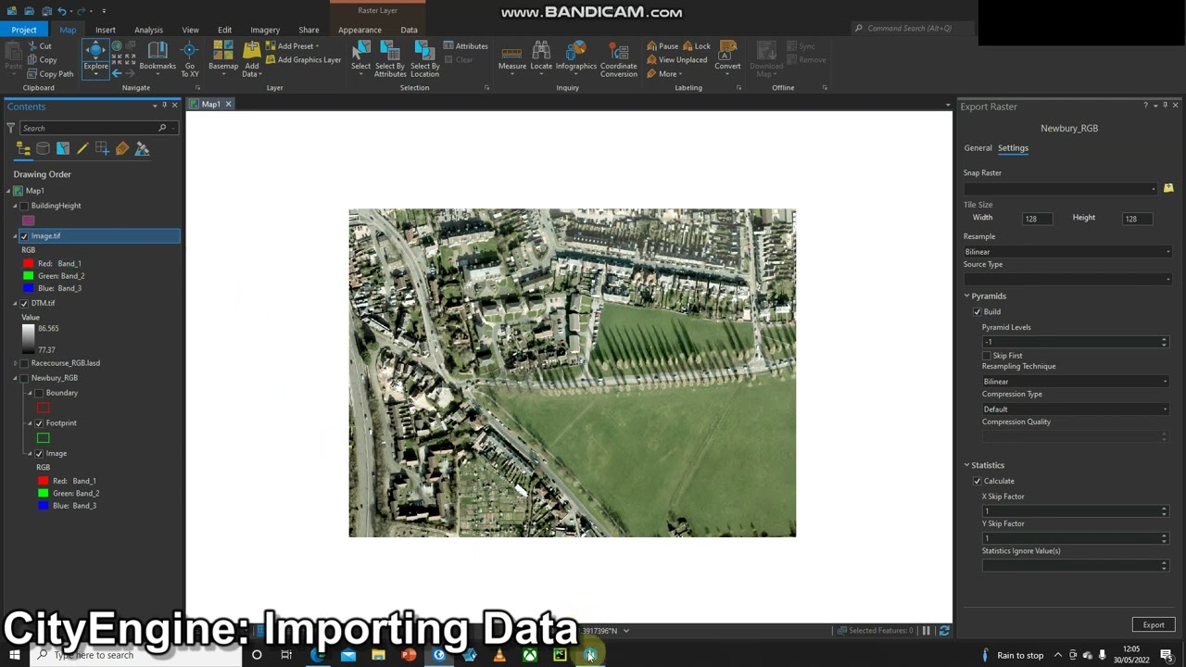Switch to the Imagery ribbon tab
Screen dimensions: 1186x667
coord(265,30)
